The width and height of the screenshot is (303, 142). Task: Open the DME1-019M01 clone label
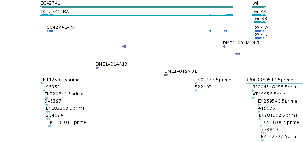[x=181, y=71]
